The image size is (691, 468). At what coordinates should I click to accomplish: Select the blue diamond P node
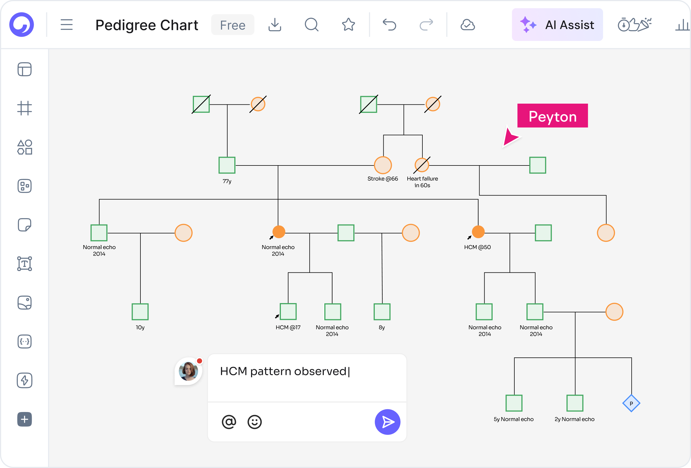(631, 403)
